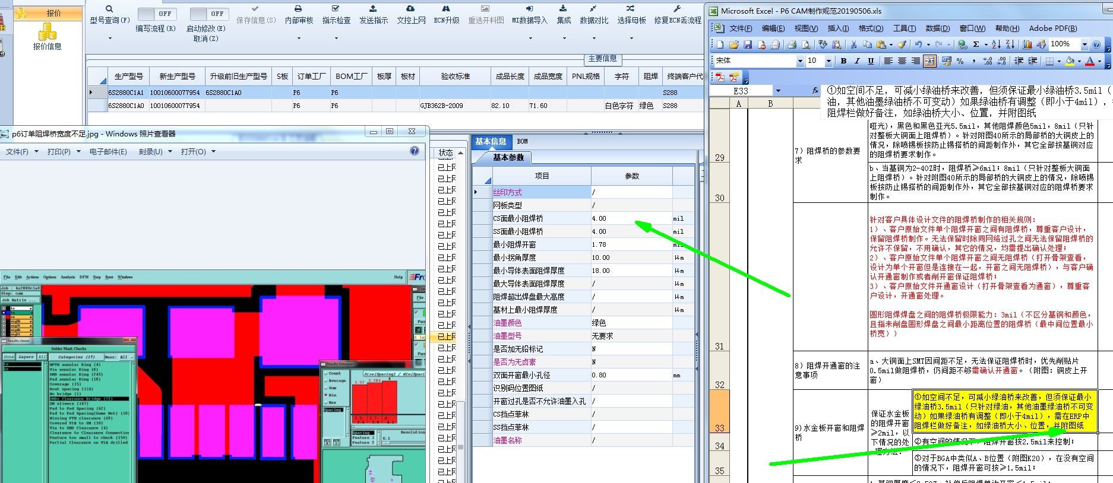Click the 数据对比 compare icon

pos(593,9)
